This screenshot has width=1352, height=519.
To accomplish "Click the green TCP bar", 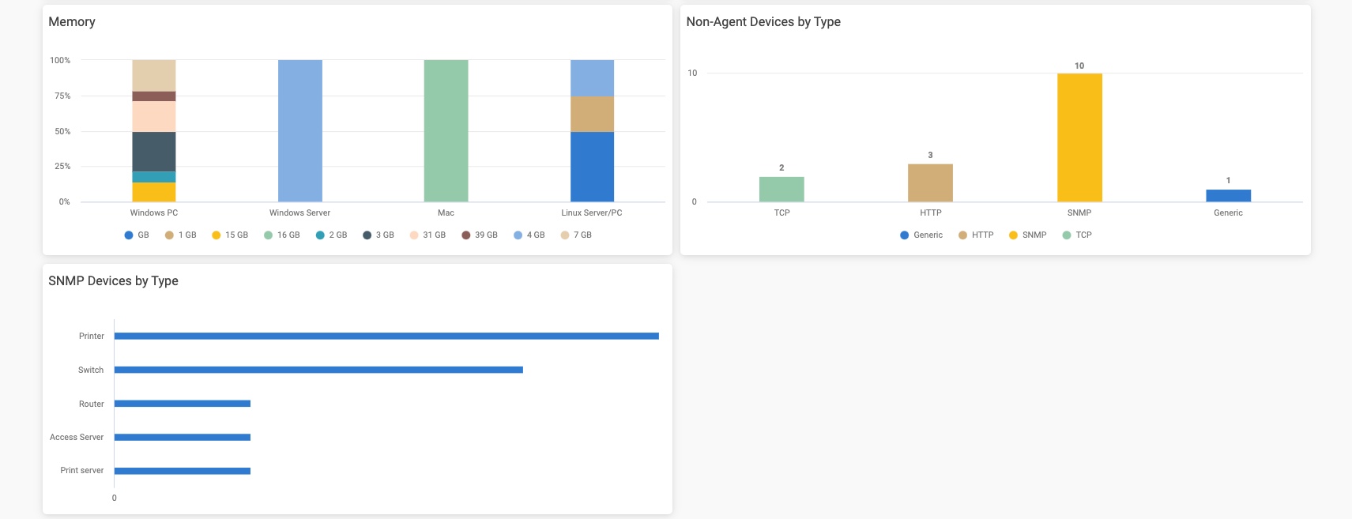I will pos(781,189).
